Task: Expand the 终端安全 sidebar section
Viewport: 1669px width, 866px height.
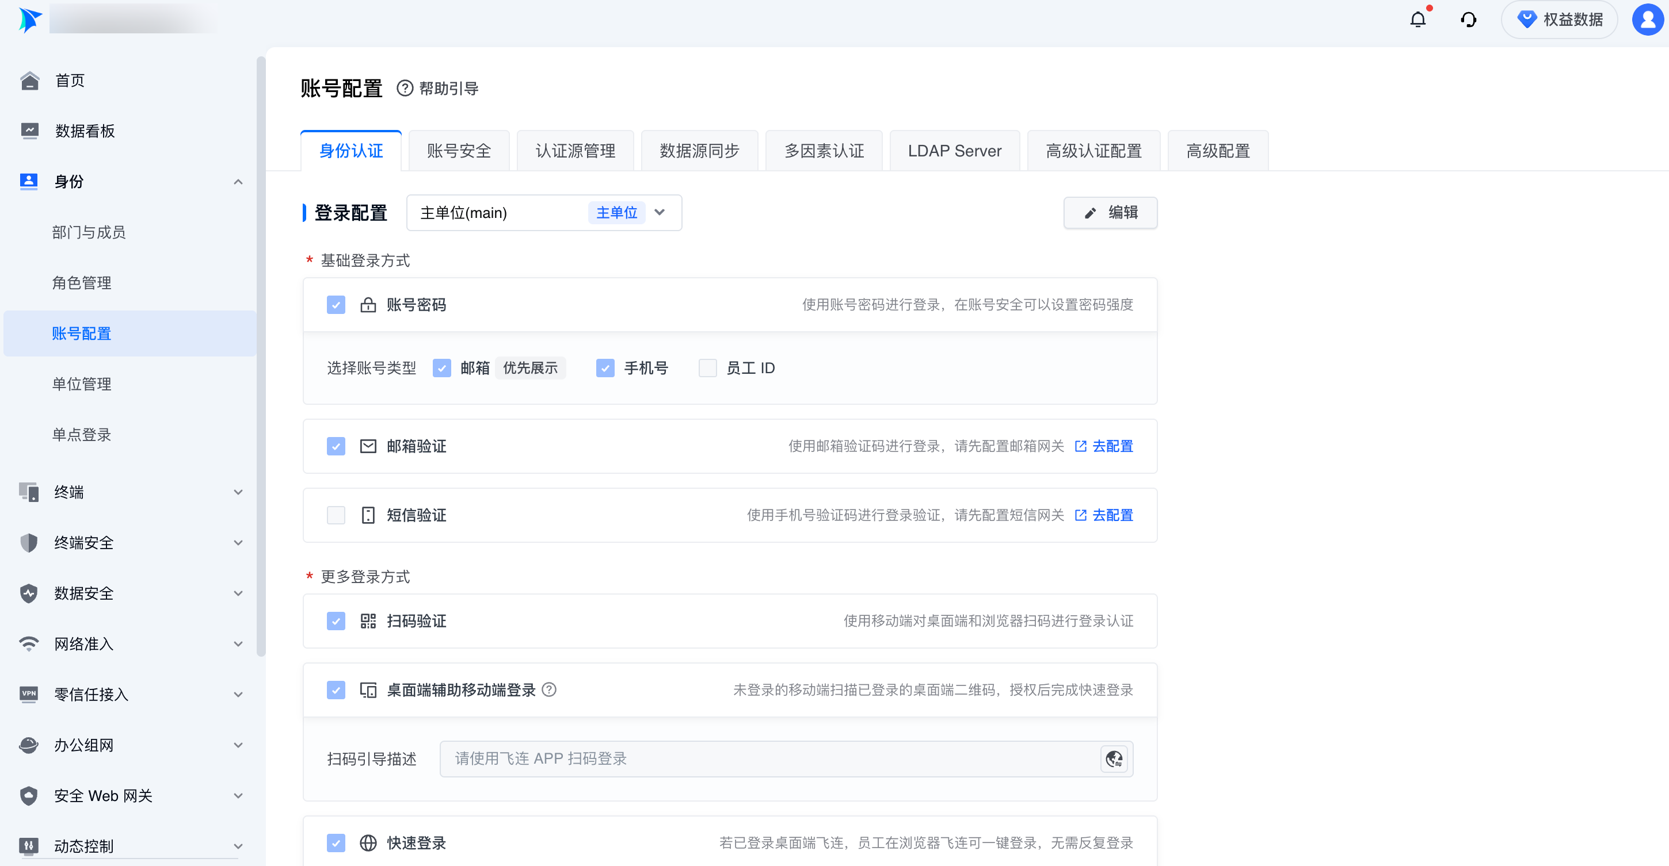Action: [238, 543]
